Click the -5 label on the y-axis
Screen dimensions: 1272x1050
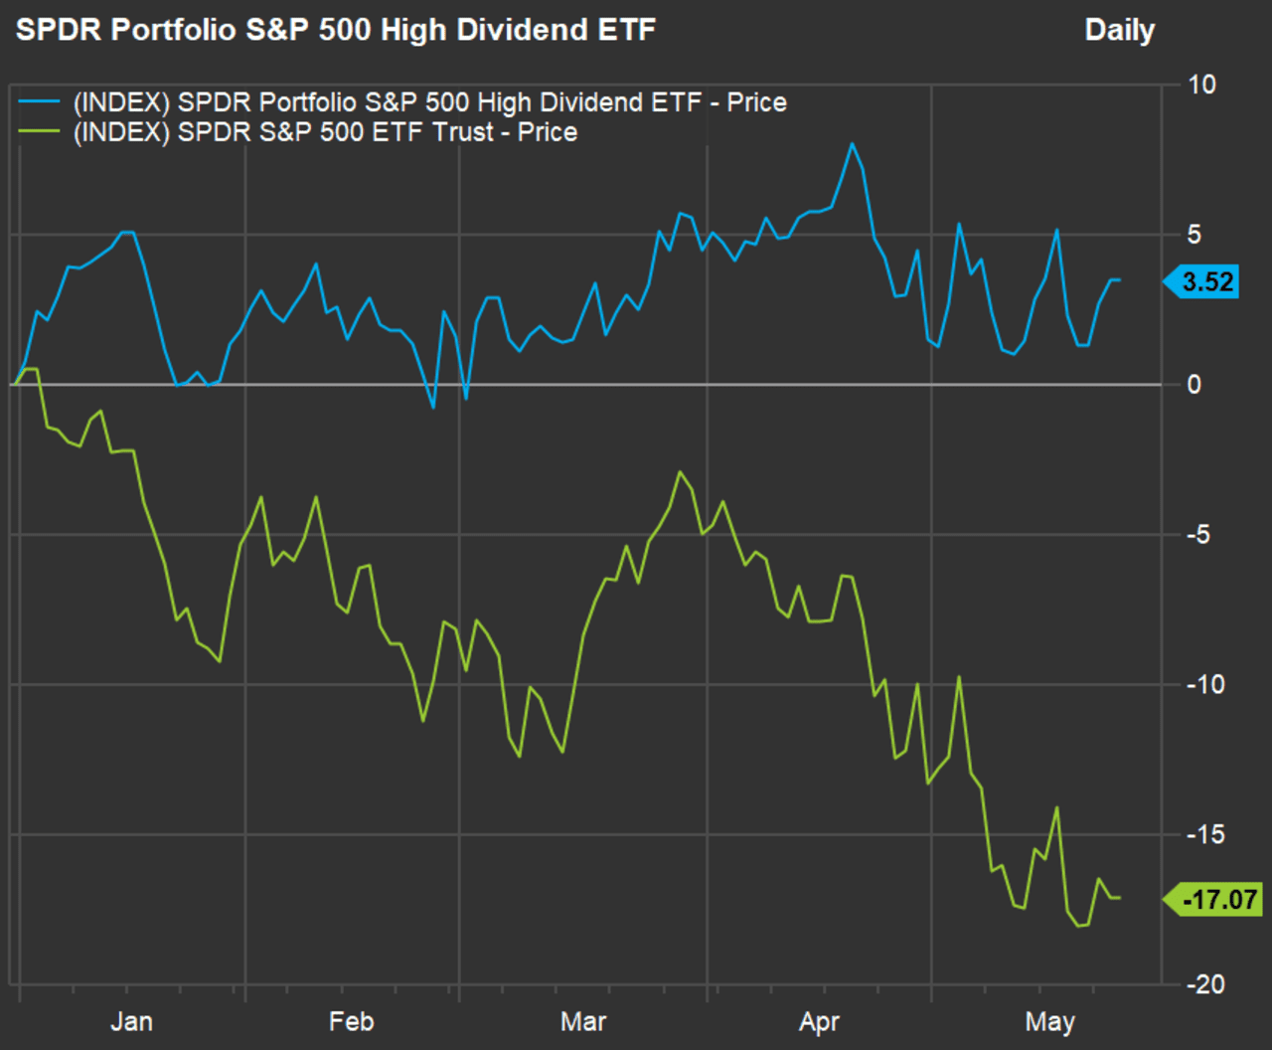(1197, 535)
